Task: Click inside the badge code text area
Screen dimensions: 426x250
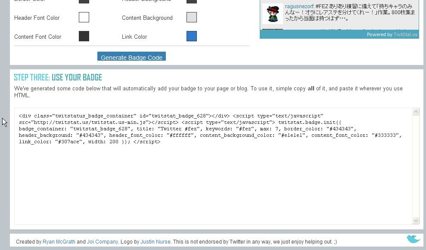Action: coord(213,166)
